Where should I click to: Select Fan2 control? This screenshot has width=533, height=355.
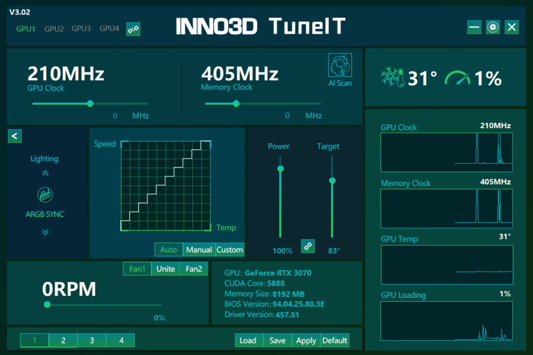tap(194, 269)
